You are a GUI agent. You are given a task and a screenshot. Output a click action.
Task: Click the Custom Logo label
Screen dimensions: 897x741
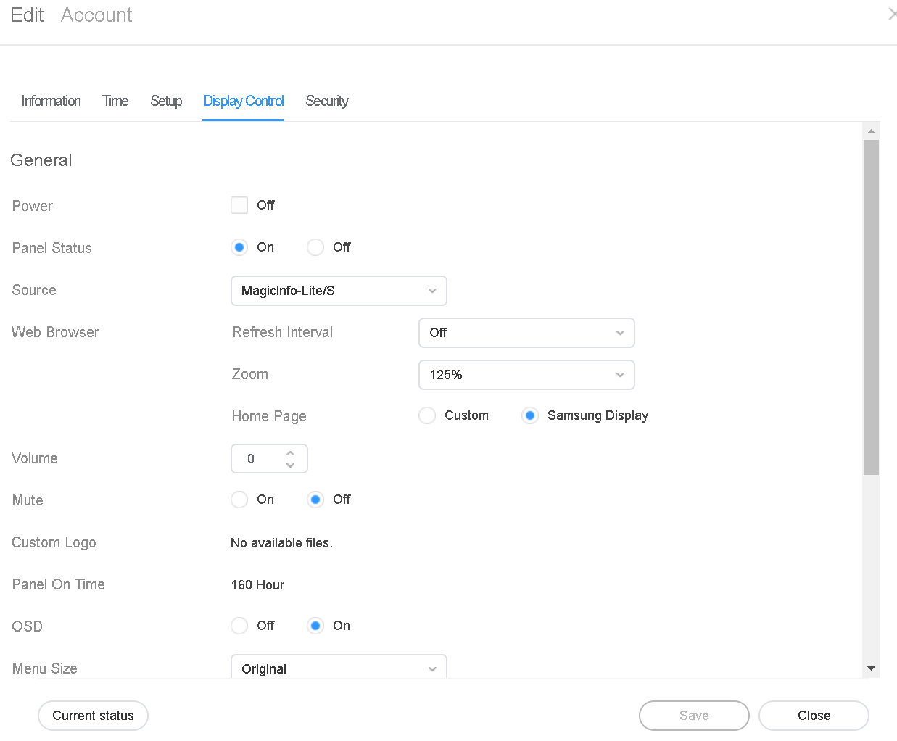pyautogui.click(x=54, y=542)
